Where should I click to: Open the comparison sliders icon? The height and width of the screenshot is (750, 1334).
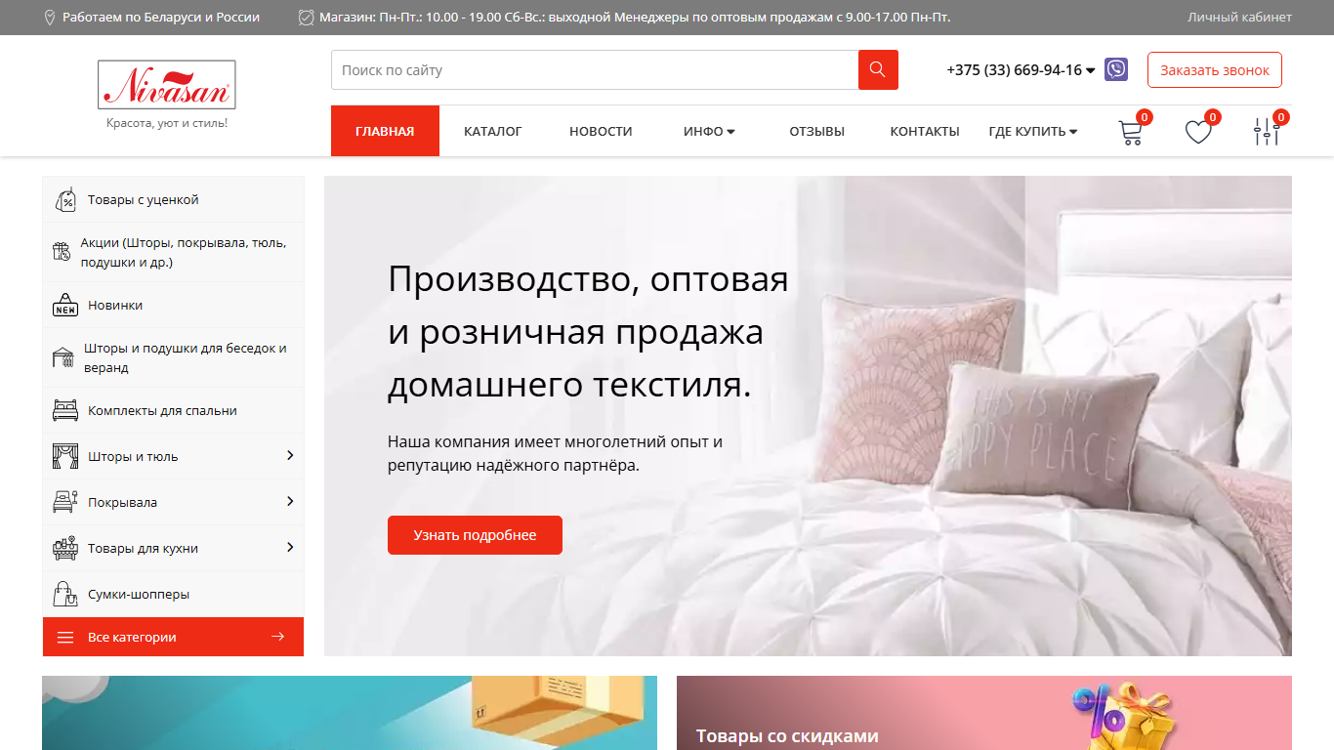coord(1267,132)
